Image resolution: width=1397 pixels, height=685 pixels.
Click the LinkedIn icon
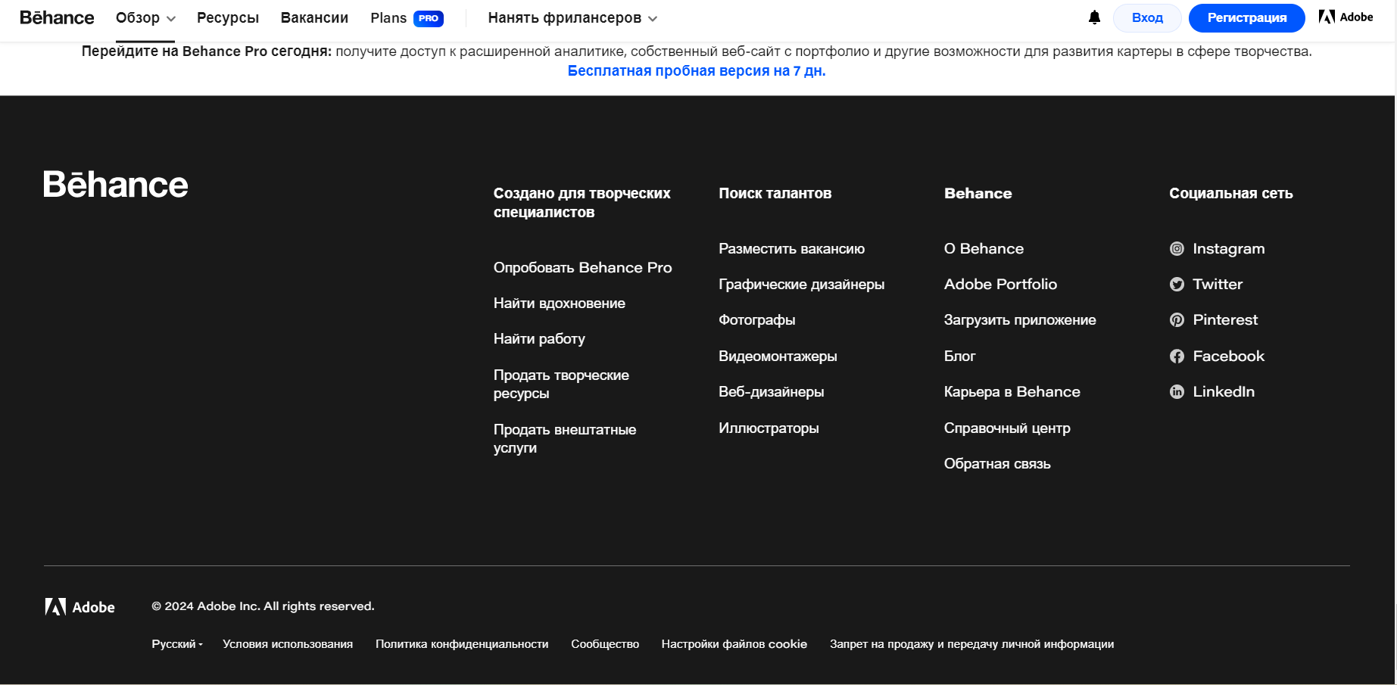tap(1177, 391)
